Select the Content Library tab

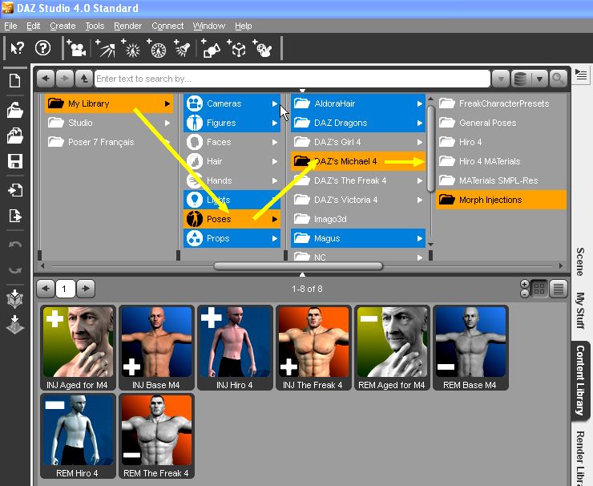pos(580,380)
